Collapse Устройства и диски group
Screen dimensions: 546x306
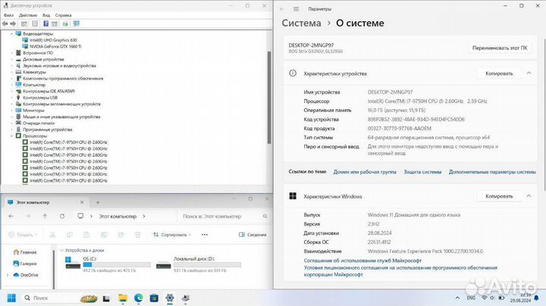click(x=62, y=251)
